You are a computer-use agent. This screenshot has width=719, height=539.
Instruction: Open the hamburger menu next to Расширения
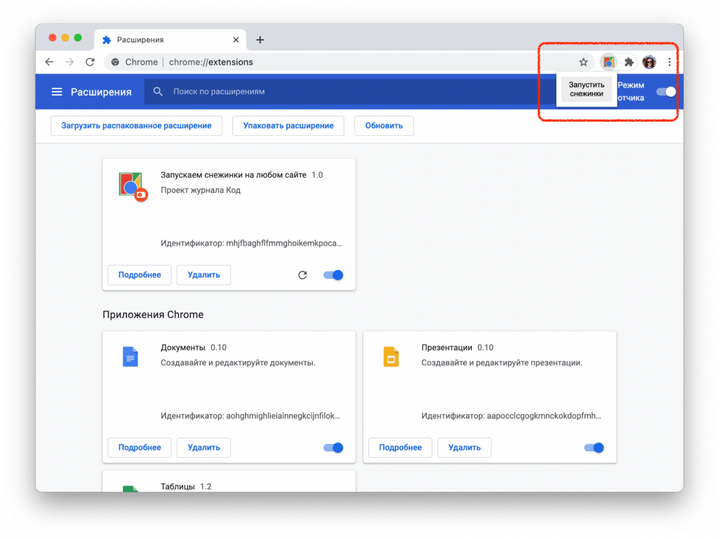pos(57,92)
